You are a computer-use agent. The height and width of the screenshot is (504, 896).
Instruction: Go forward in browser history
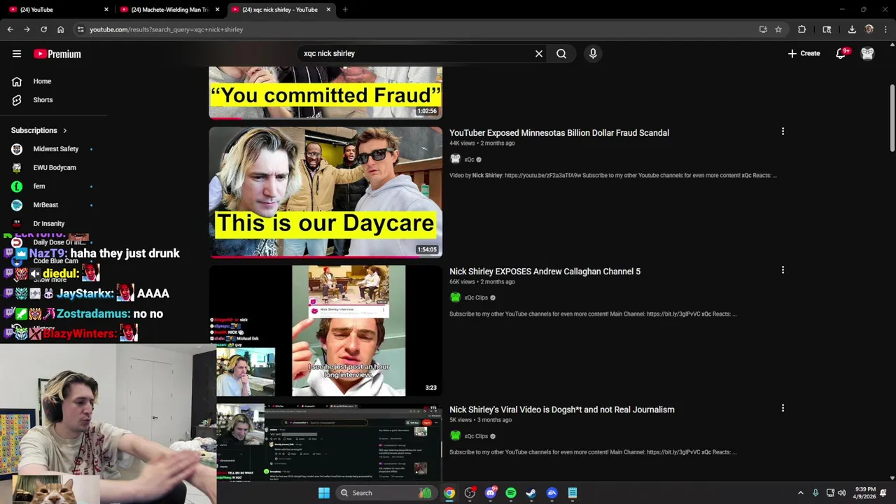coord(27,29)
